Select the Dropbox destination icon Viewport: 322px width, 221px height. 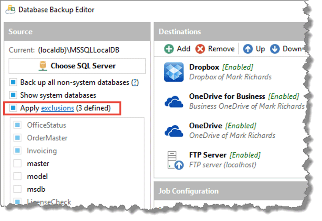pyautogui.click(x=174, y=72)
